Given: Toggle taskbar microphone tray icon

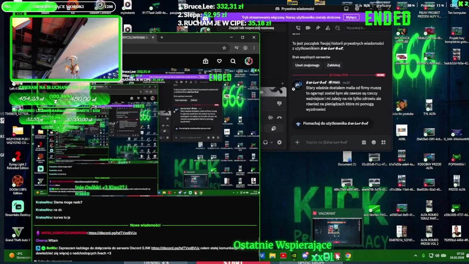Looking at the screenshot, I should click(x=423, y=256).
